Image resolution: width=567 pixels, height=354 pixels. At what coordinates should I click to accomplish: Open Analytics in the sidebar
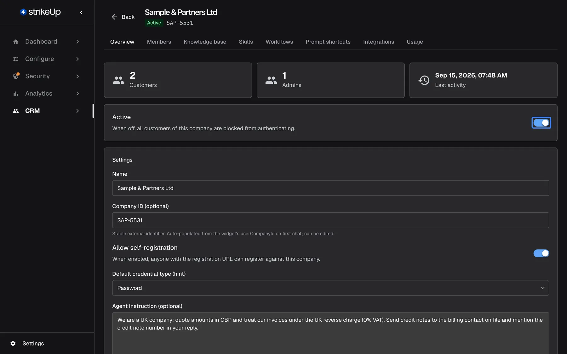[x=39, y=93]
